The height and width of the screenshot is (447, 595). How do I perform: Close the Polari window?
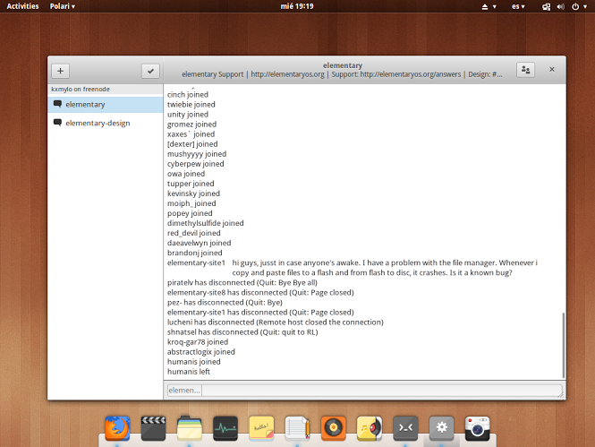(x=552, y=69)
